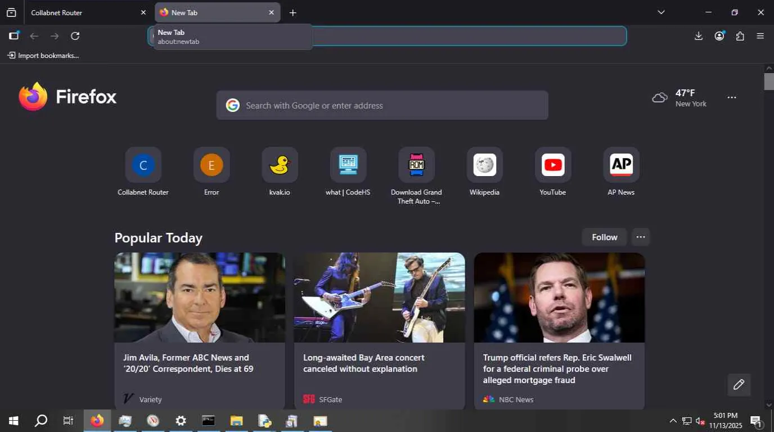Open the kvak.io shortcut tile
774x432 pixels.
click(280, 172)
